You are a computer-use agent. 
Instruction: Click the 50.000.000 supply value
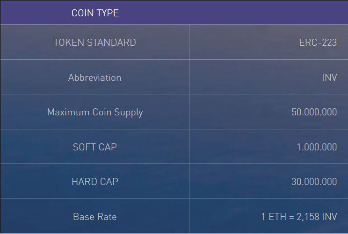pos(314,112)
